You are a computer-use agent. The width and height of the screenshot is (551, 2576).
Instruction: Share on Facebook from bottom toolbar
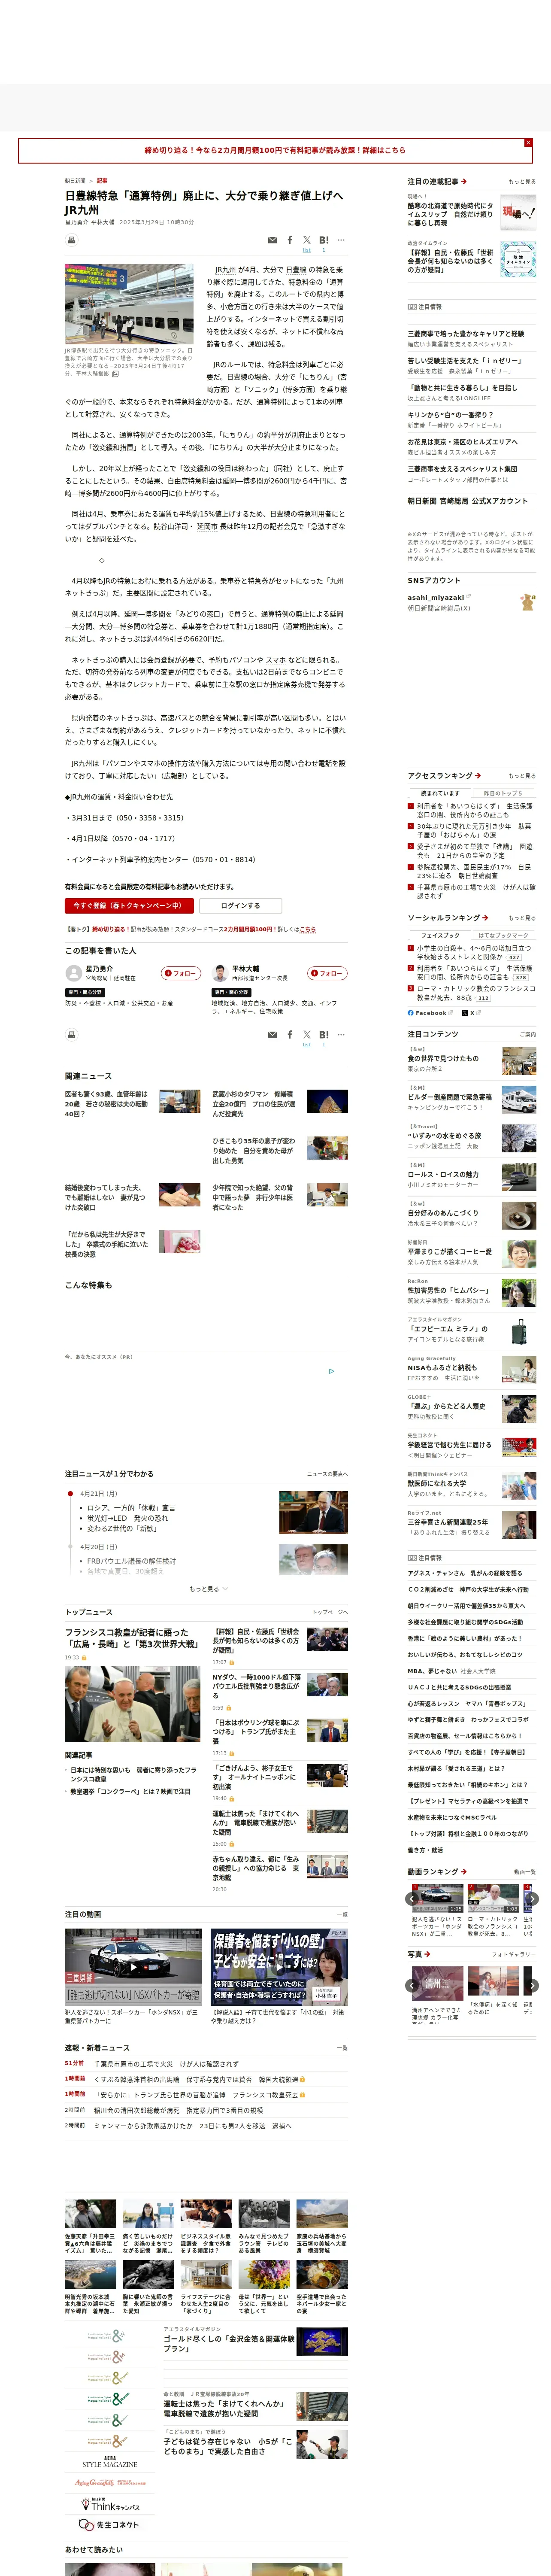point(290,1035)
